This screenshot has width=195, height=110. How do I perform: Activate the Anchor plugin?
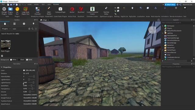(72, 10)
